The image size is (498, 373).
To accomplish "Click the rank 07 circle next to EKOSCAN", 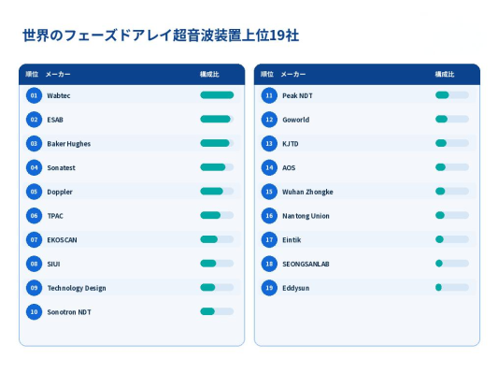I will (34, 239).
